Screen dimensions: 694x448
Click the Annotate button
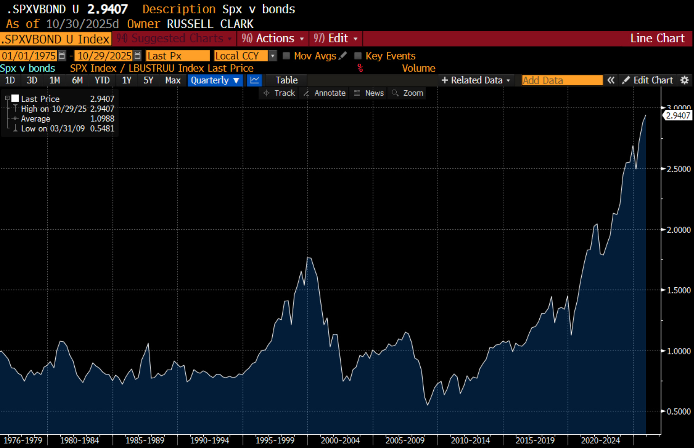(x=325, y=93)
